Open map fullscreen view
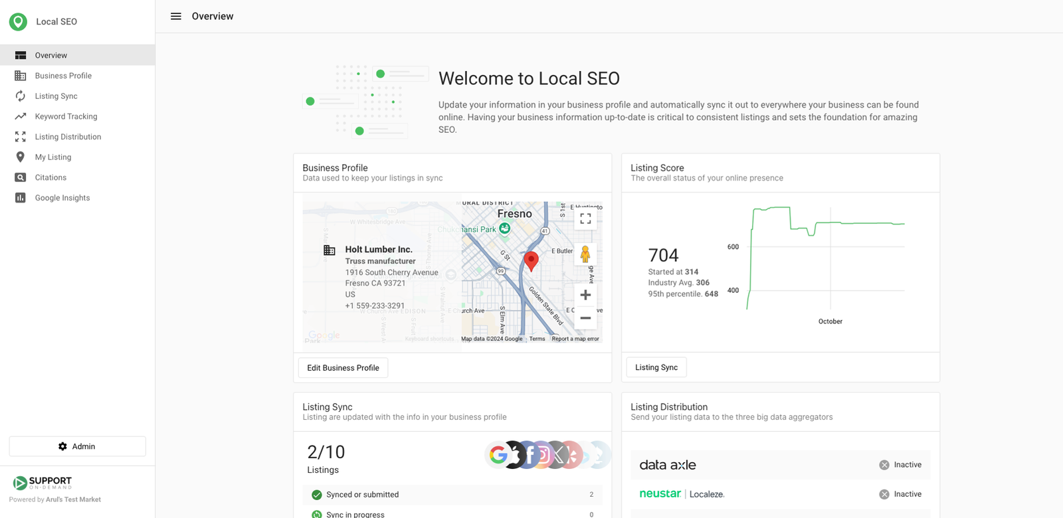The width and height of the screenshot is (1063, 518). pyautogui.click(x=585, y=218)
